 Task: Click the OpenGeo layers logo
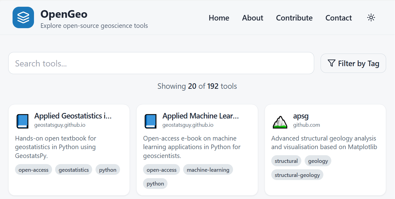[23, 17]
